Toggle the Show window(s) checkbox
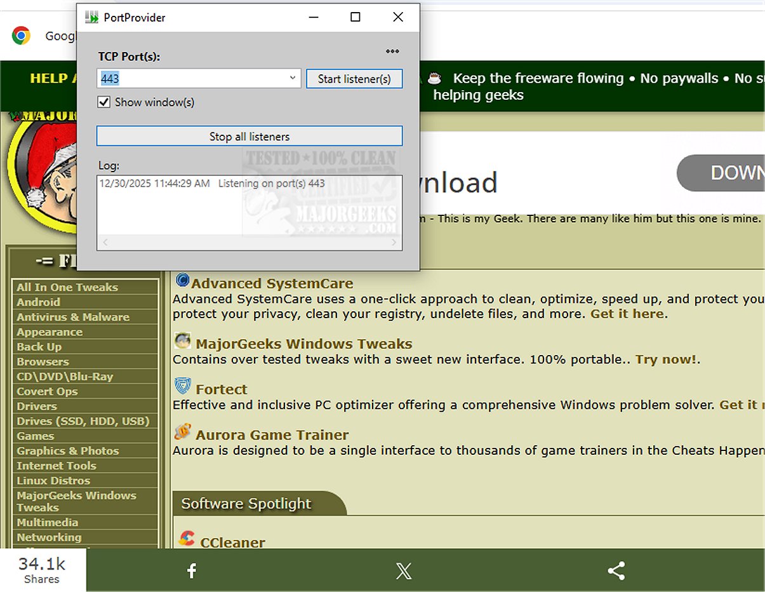The height and width of the screenshot is (592, 765). point(103,102)
